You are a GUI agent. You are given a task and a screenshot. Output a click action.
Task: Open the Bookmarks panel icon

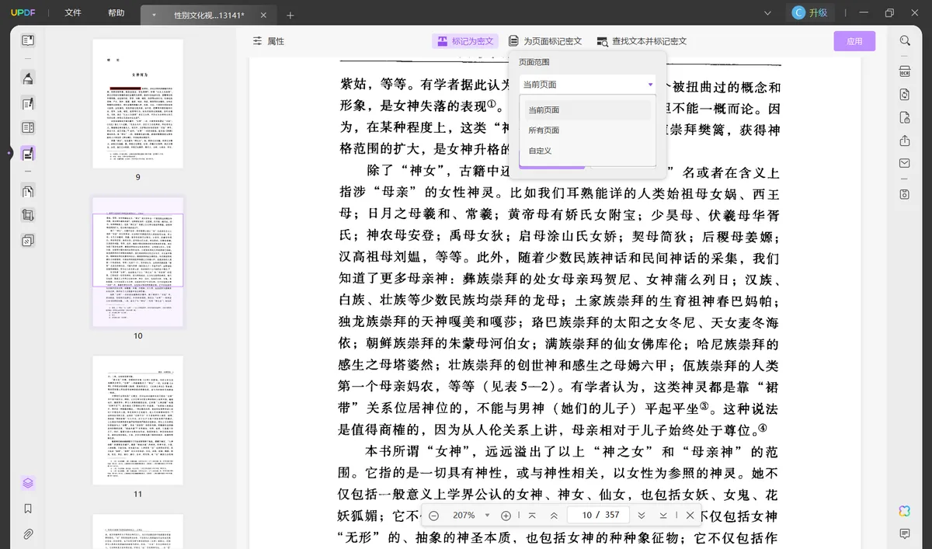pos(28,509)
